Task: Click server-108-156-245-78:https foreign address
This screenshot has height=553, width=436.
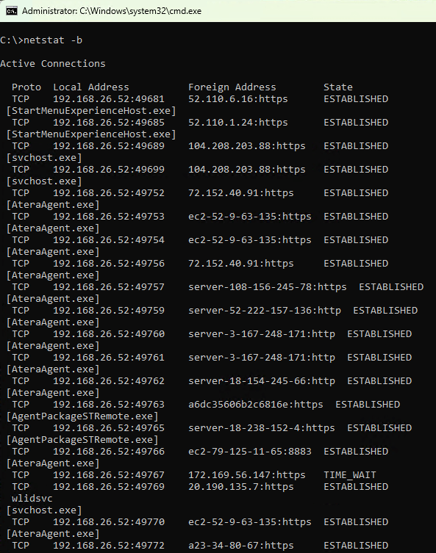Action: 267,287
